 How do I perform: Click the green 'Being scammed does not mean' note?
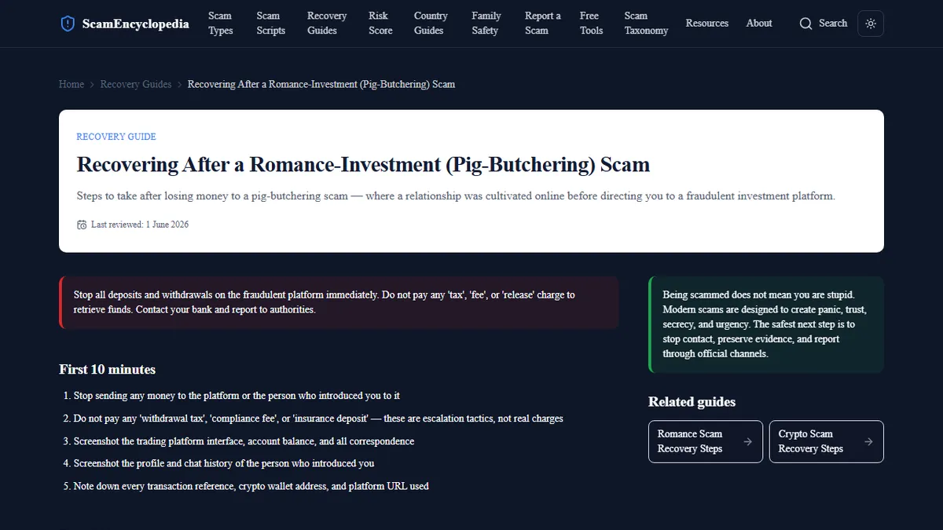(766, 324)
